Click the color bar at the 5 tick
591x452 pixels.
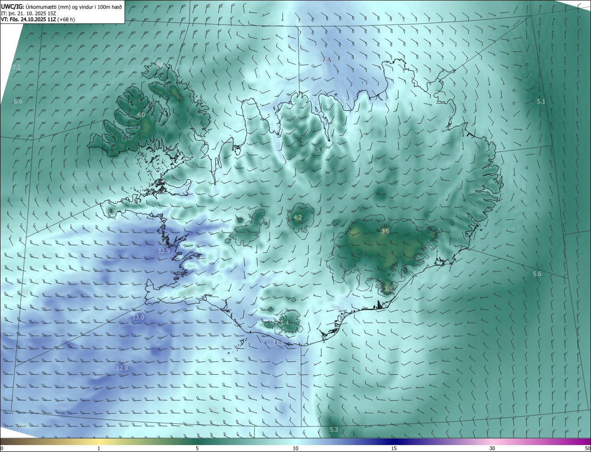coord(197,441)
